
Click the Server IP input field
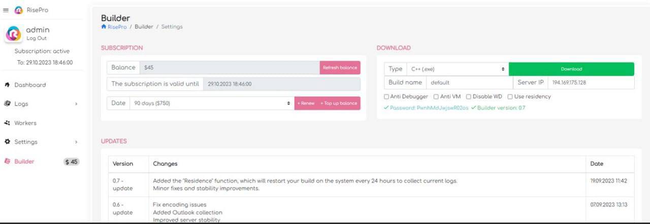coord(591,82)
